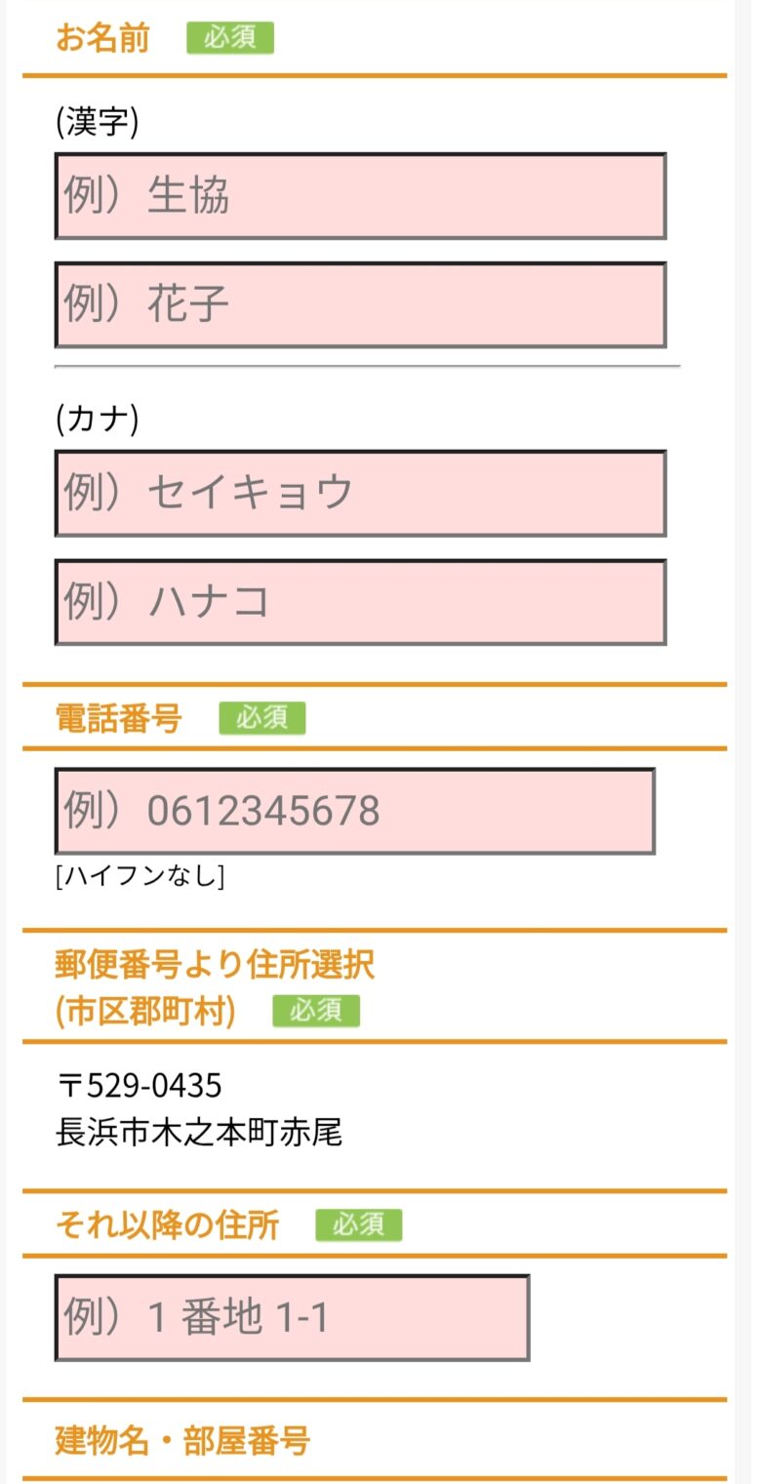Click the 必須 badge beside (市区郡町村)
761x1484 pixels.
[316, 1011]
